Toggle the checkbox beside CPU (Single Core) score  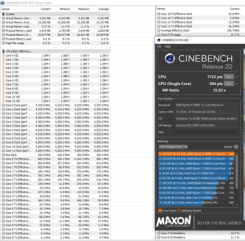(237, 83)
